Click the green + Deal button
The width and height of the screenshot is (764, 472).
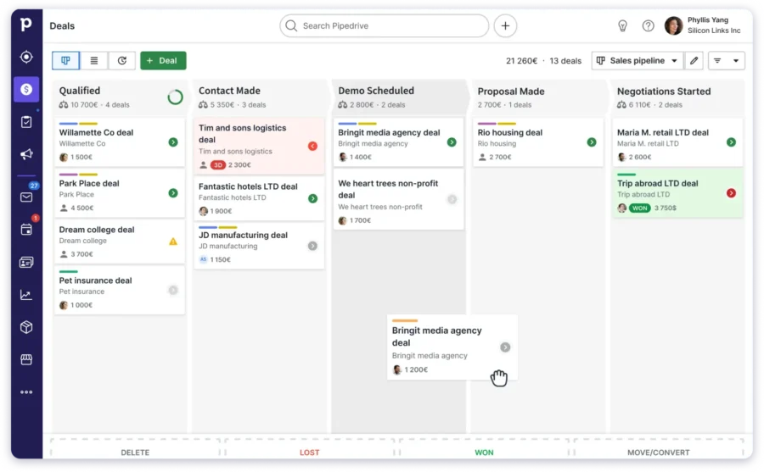(x=163, y=60)
